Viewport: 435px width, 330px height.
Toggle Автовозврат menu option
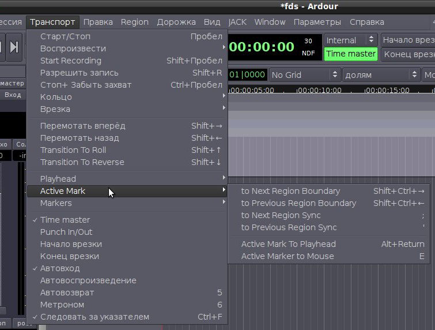(x=127, y=292)
